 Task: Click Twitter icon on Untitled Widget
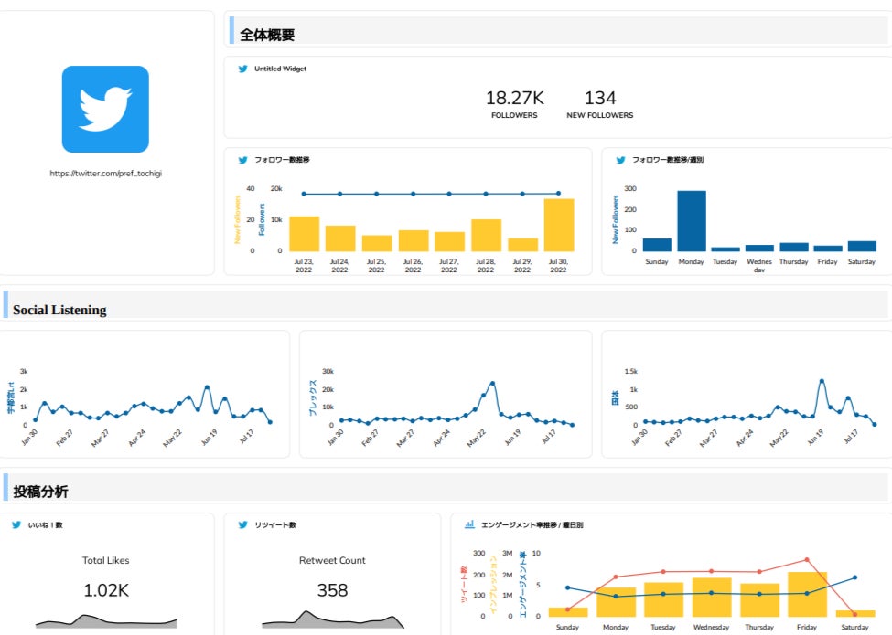(x=243, y=69)
